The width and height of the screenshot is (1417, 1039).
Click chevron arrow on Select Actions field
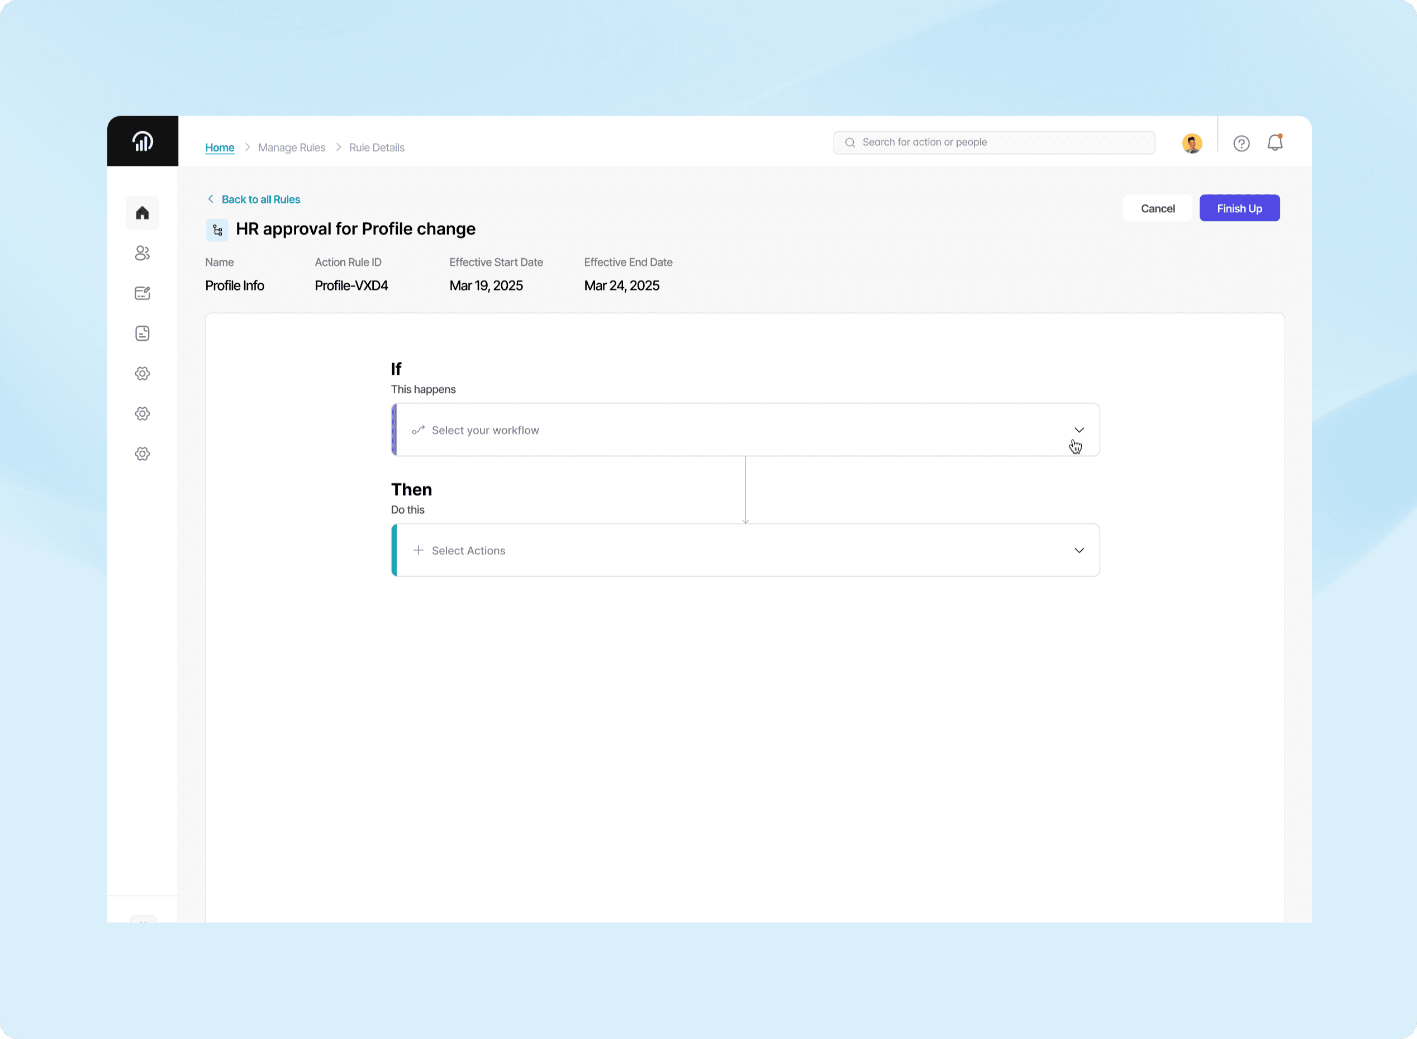click(x=1078, y=550)
